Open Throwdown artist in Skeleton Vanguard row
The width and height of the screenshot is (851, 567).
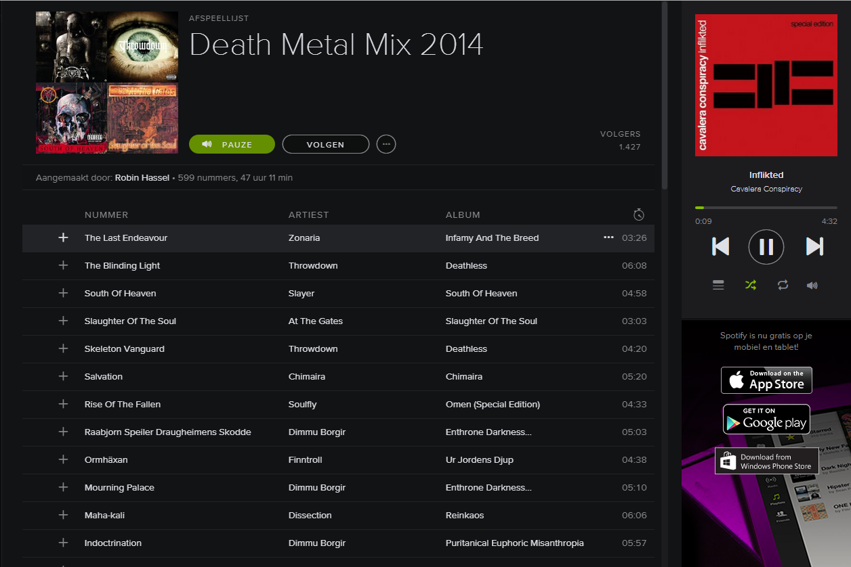[x=313, y=348]
